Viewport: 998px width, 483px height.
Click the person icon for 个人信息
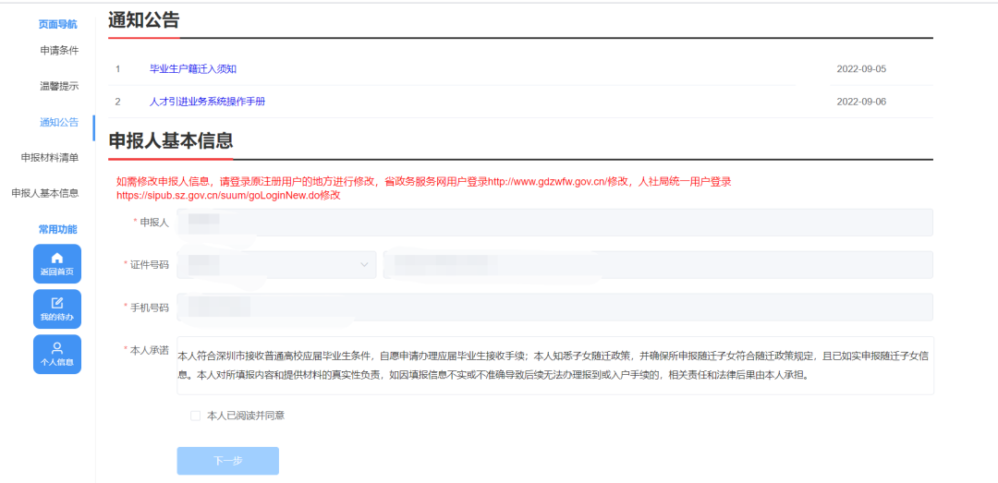pos(57,348)
